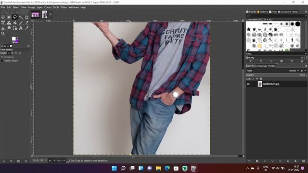Hide the markRober.jpg layer eye icon
The width and height of the screenshot is (308, 173).
pos(248,84)
